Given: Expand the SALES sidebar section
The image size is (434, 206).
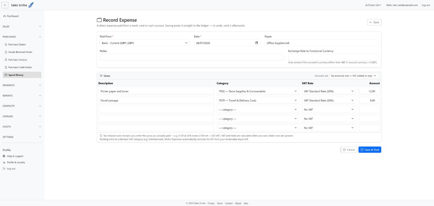Looking at the screenshot, I should click(22, 27).
